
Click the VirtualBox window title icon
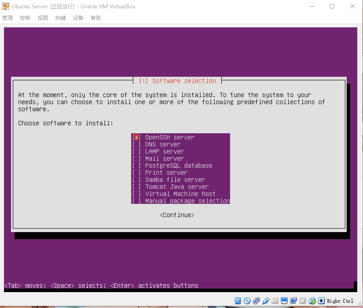[6, 7]
